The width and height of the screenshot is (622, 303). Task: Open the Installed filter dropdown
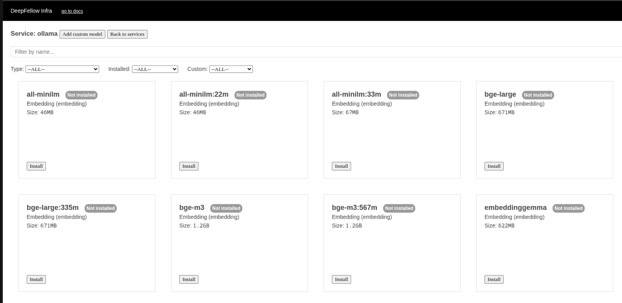[155, 69]
